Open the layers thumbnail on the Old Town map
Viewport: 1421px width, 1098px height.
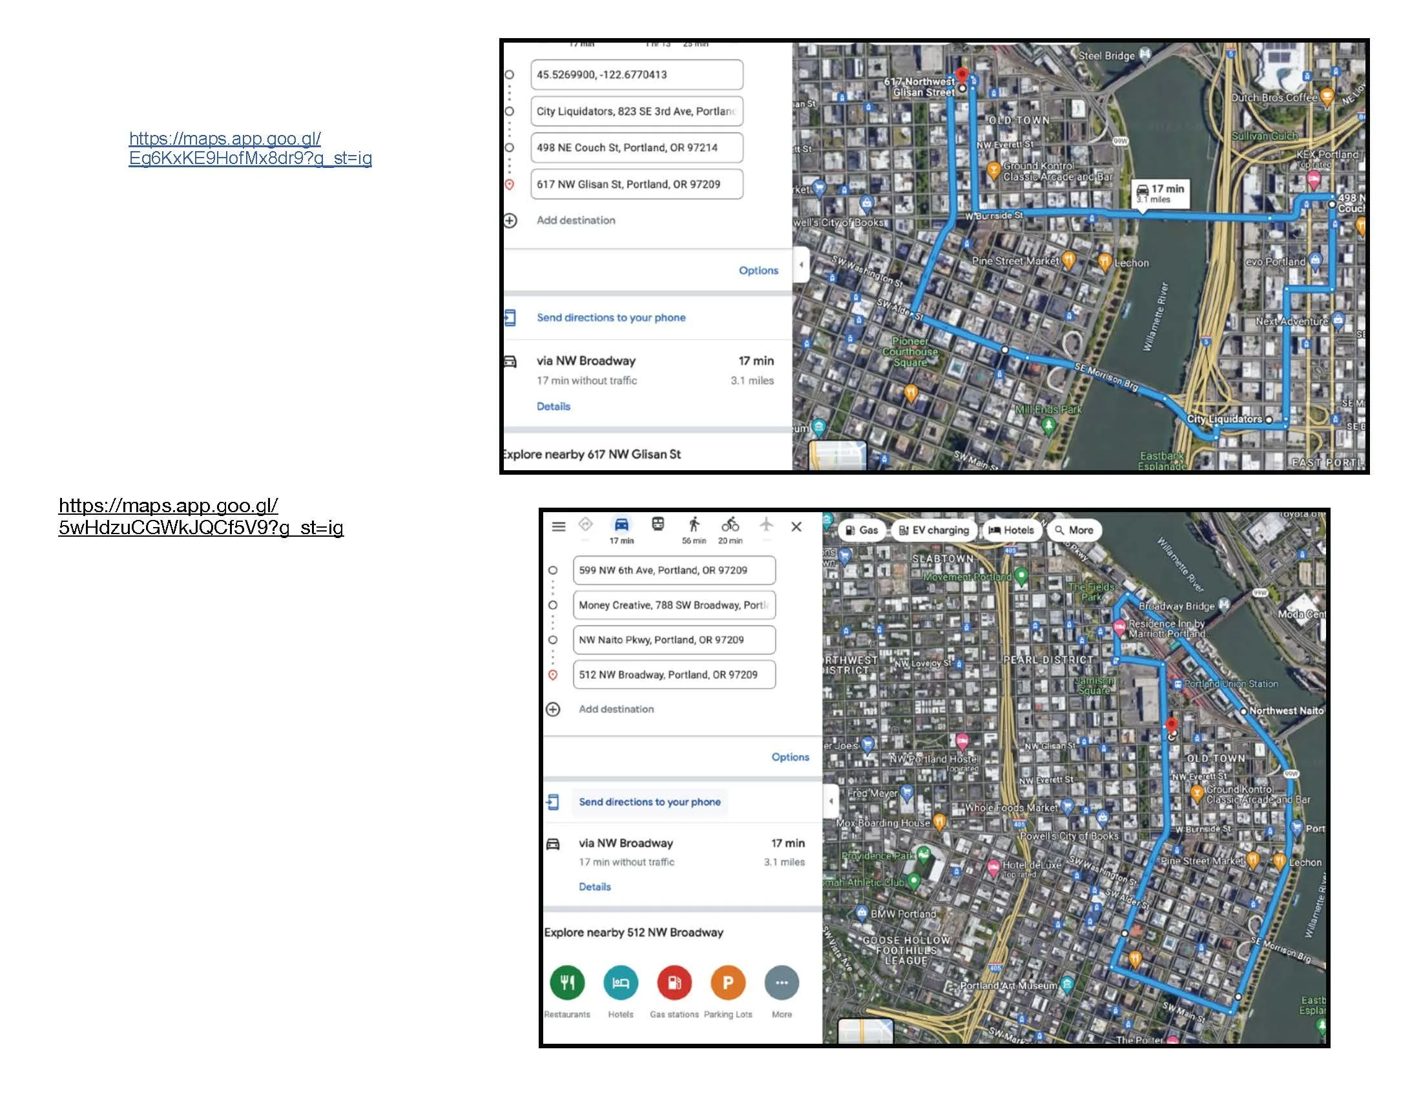[837, 455]
